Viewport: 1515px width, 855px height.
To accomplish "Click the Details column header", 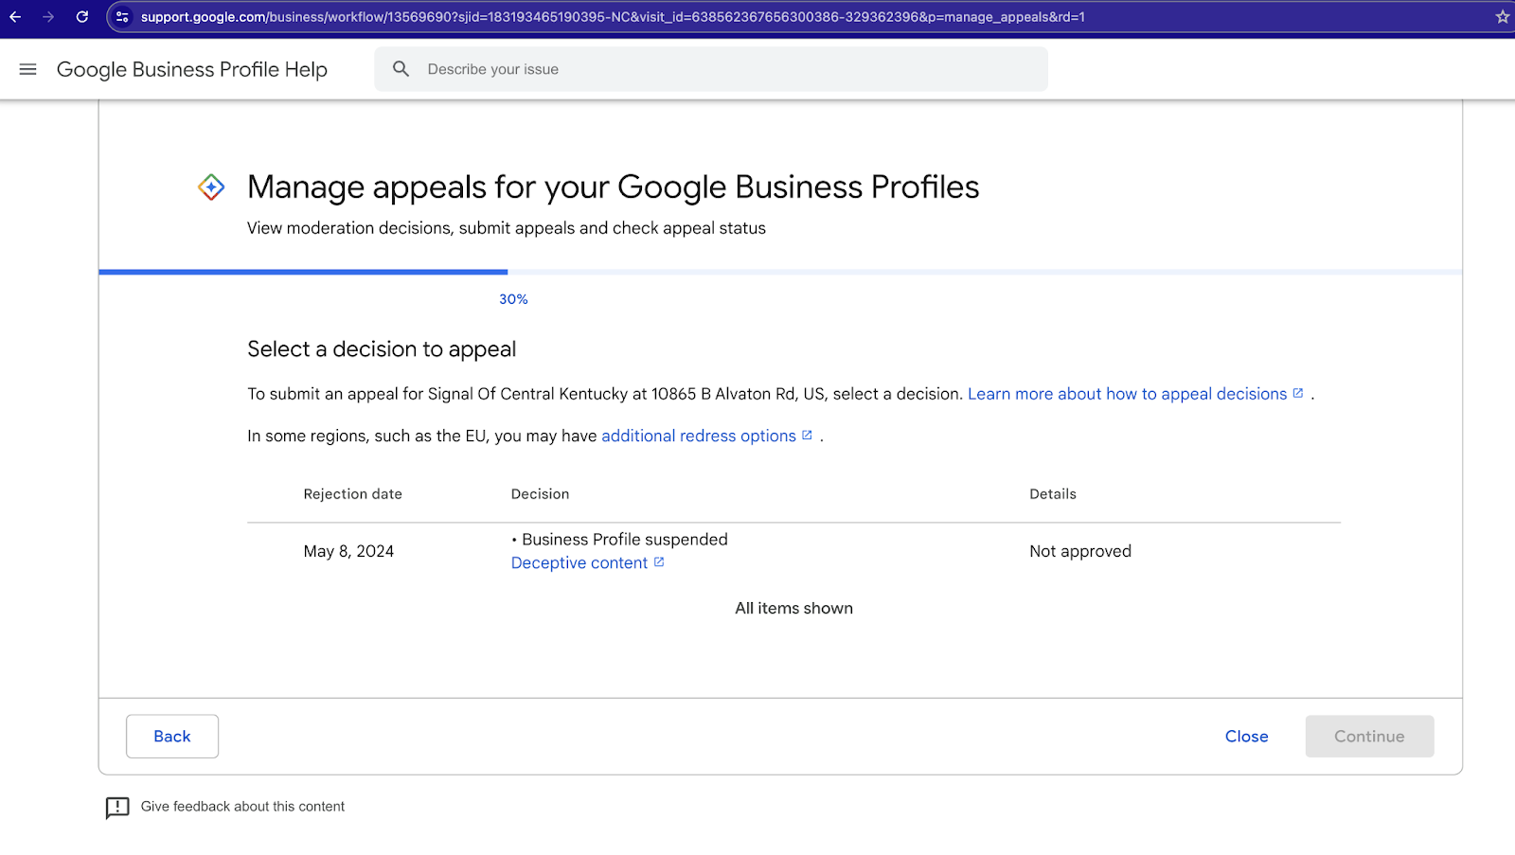I will 1053,494.
